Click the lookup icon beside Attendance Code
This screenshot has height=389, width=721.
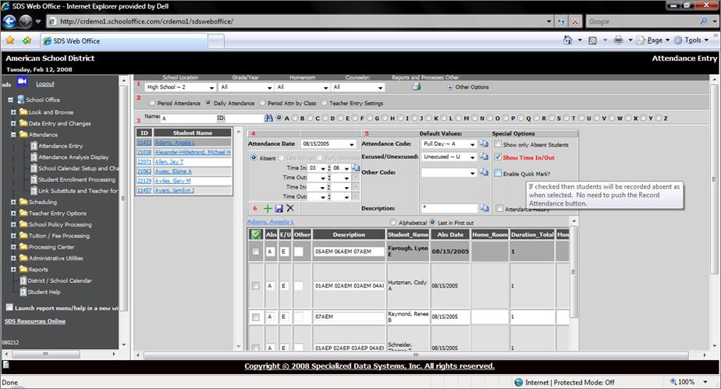(484, 144)
